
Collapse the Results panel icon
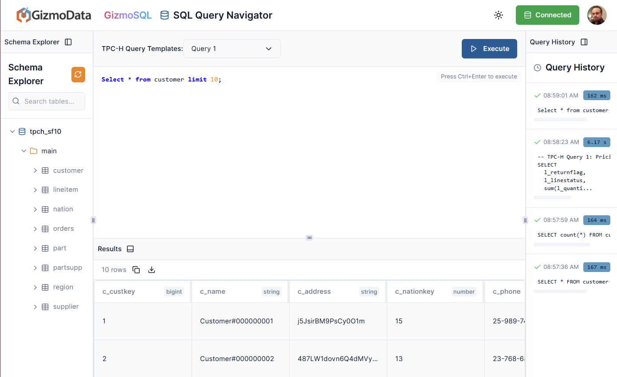[130, 249]
